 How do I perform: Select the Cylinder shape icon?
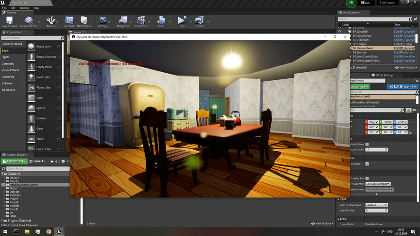pos(31,118)
